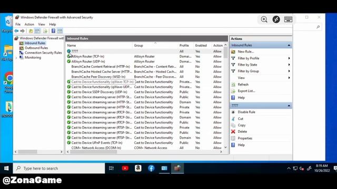The width and height of the screenshot is (337, 189).
Task: Click the New Rule icon in Actions
Action: click(x=233, y=51)
